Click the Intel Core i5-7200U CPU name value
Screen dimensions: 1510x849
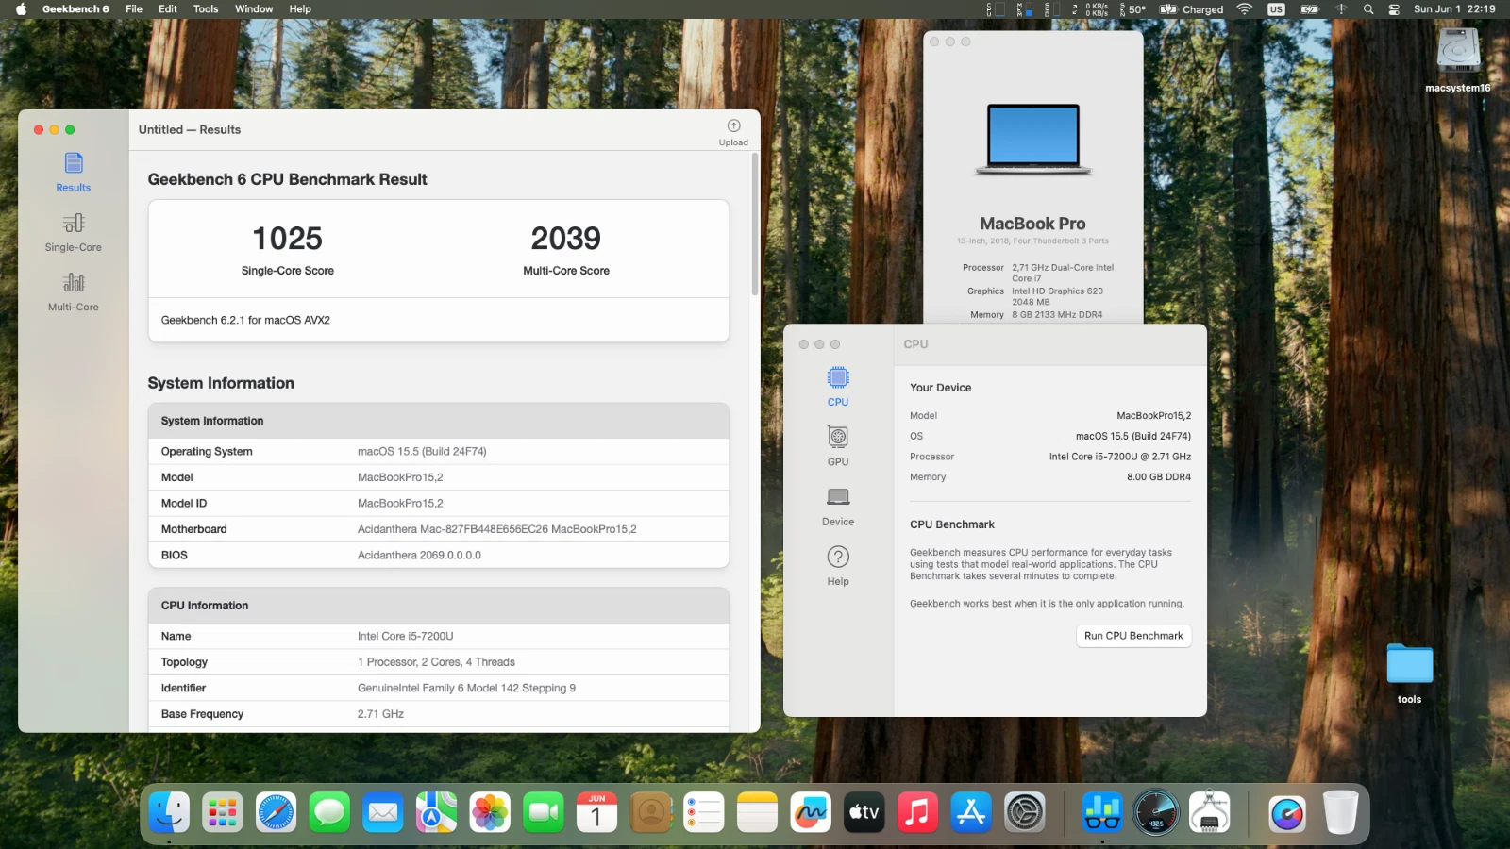(x=406, y=637)
